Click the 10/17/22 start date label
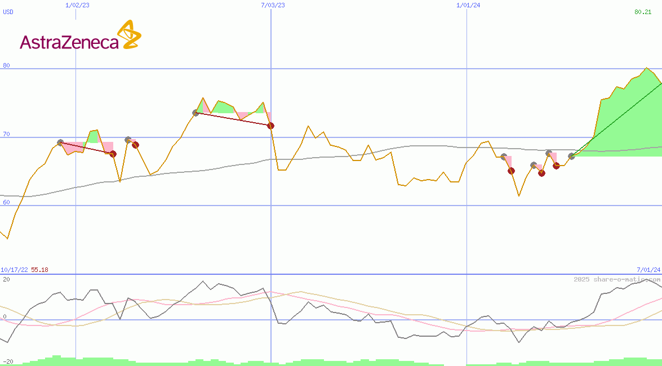This screenshot has width=662, height=366. (15, 270)
